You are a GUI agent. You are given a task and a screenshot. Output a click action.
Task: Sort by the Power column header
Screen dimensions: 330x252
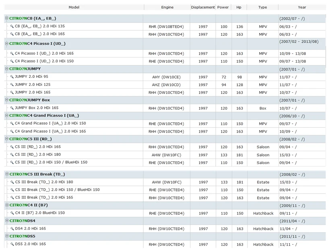click(x=223, y=7)
